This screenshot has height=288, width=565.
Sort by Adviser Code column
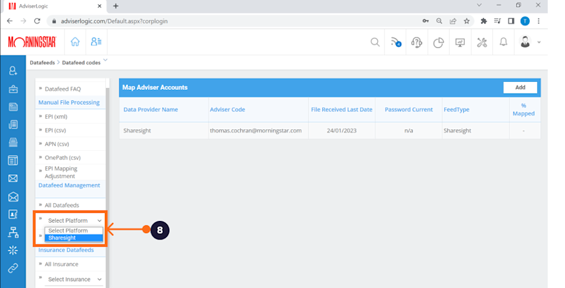[227, 110]
